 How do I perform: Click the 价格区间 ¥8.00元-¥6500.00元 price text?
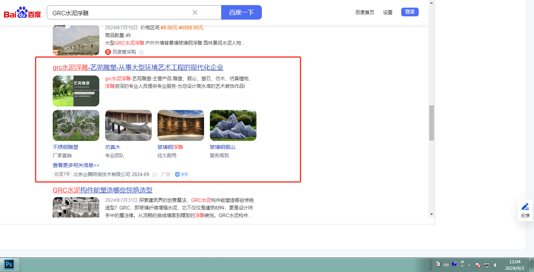(x=172, y=28)
